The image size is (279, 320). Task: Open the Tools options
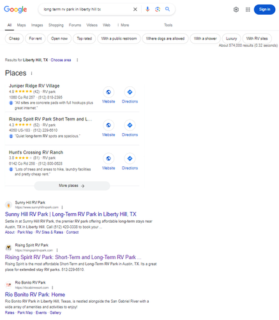point(168,25)
